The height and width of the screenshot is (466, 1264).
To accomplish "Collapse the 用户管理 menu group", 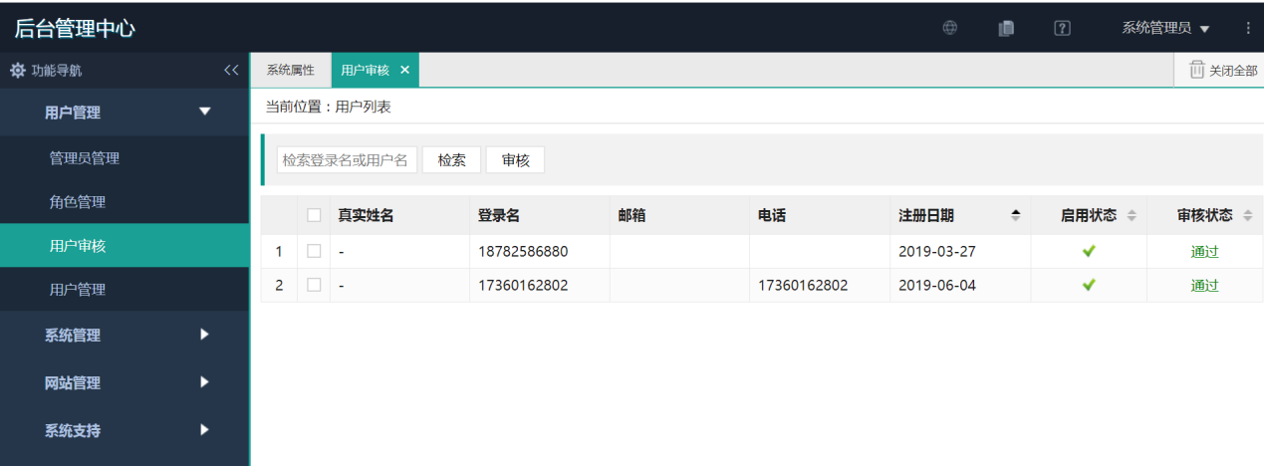I will 125,113.
